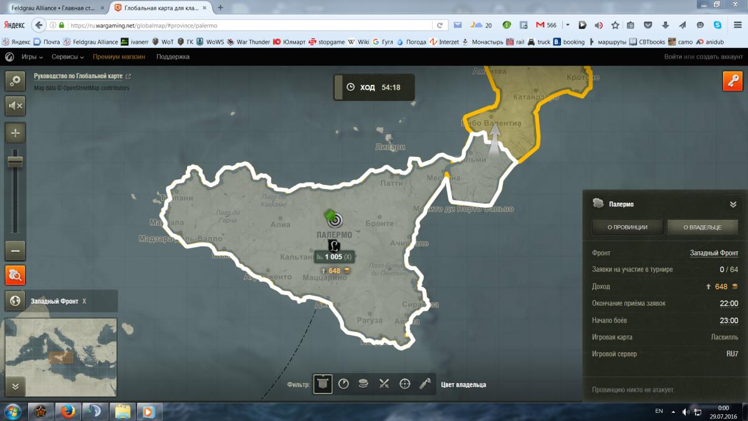This screenshot has height=421, width=748.
Task: Open the Игры dropdown menu
Action: [32, 57]
